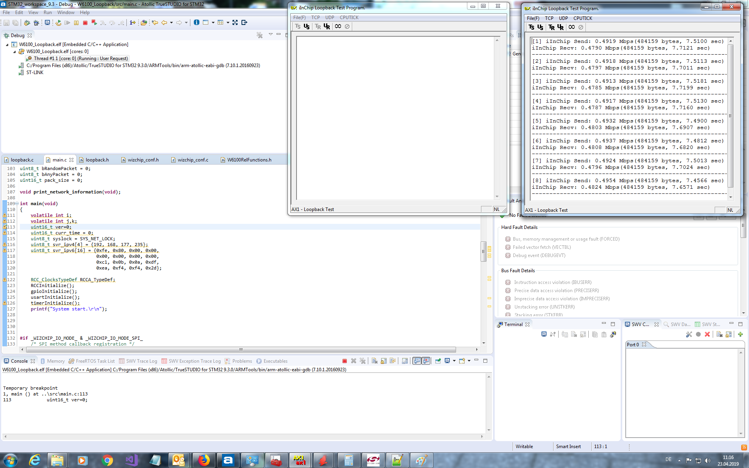Click Remove All Terminated Launches in Debug view
The height and width of the screenshot is (468, 749).
point(259,35)
